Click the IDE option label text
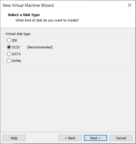The height and width of the screenshot is (144, 136). (15, 41)
